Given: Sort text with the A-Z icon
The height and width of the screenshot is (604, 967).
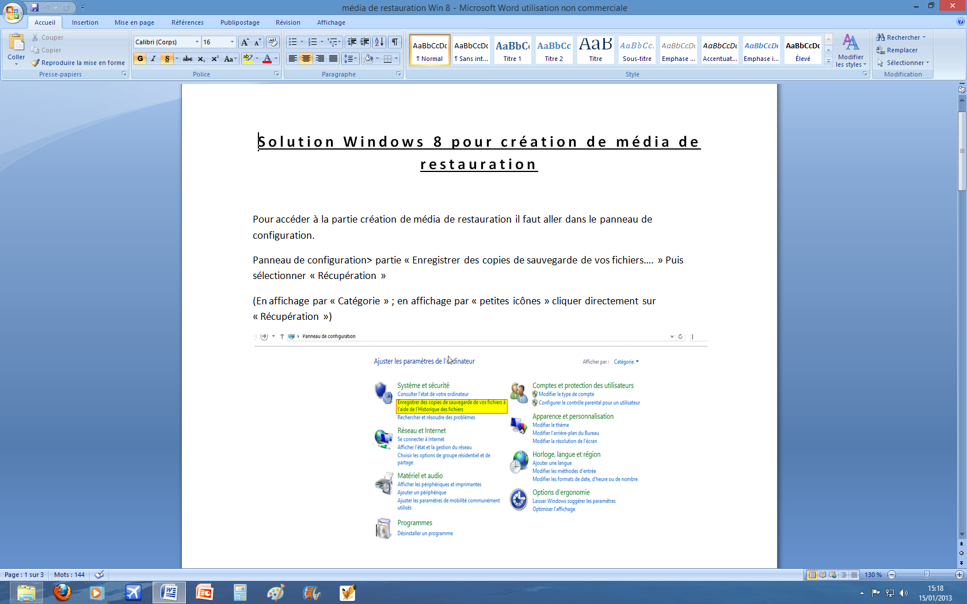Looking at the screenshot, I should (379, 42).
